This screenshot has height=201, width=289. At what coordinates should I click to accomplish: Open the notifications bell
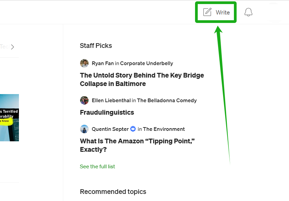[248, 12]
